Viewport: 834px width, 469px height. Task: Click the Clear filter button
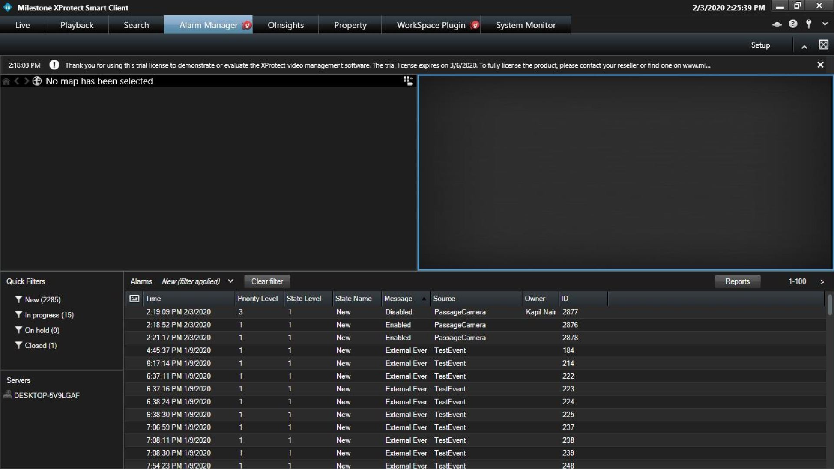pos(267,281)
